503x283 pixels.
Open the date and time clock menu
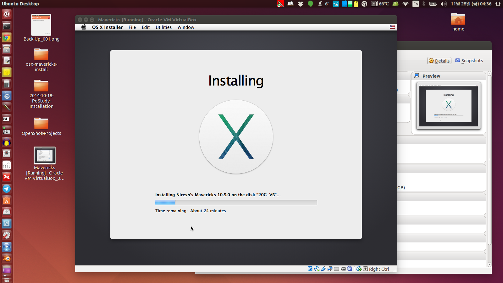pyautogui.click(x=471, y=4)
